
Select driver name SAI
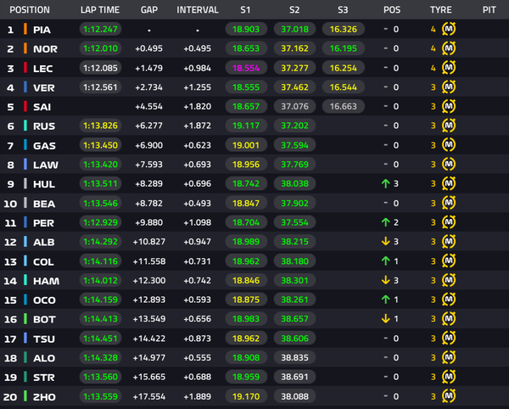[x=42, y=107]
